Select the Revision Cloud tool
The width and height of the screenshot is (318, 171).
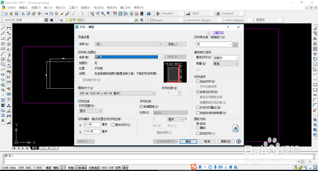point(3,64)
